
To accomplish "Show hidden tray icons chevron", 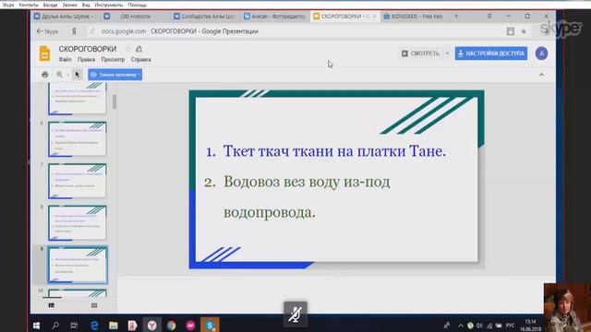I will point(460,326).
